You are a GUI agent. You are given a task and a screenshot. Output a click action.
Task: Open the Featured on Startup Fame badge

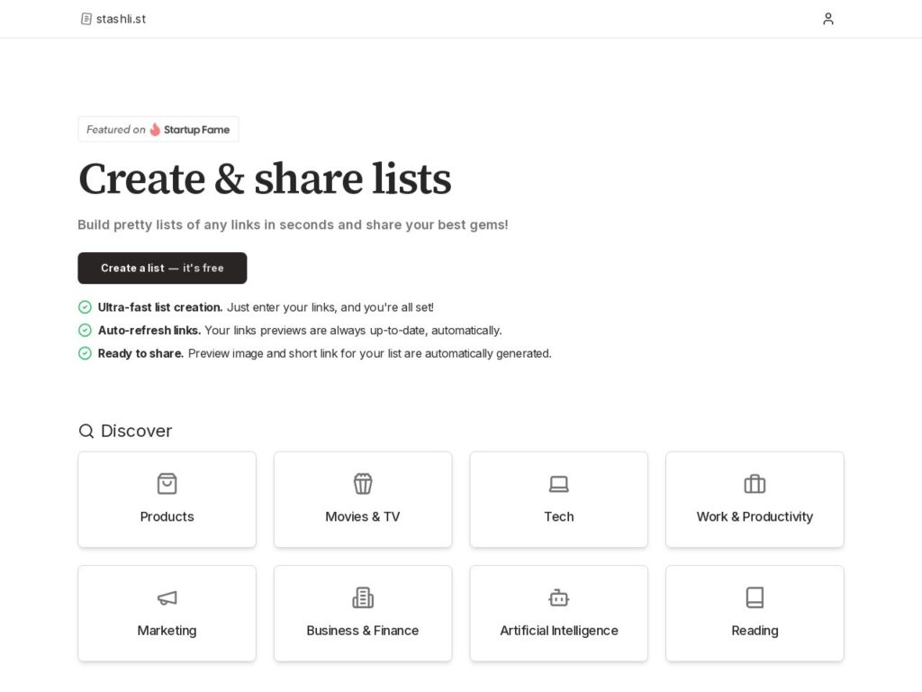click(158, 130)
